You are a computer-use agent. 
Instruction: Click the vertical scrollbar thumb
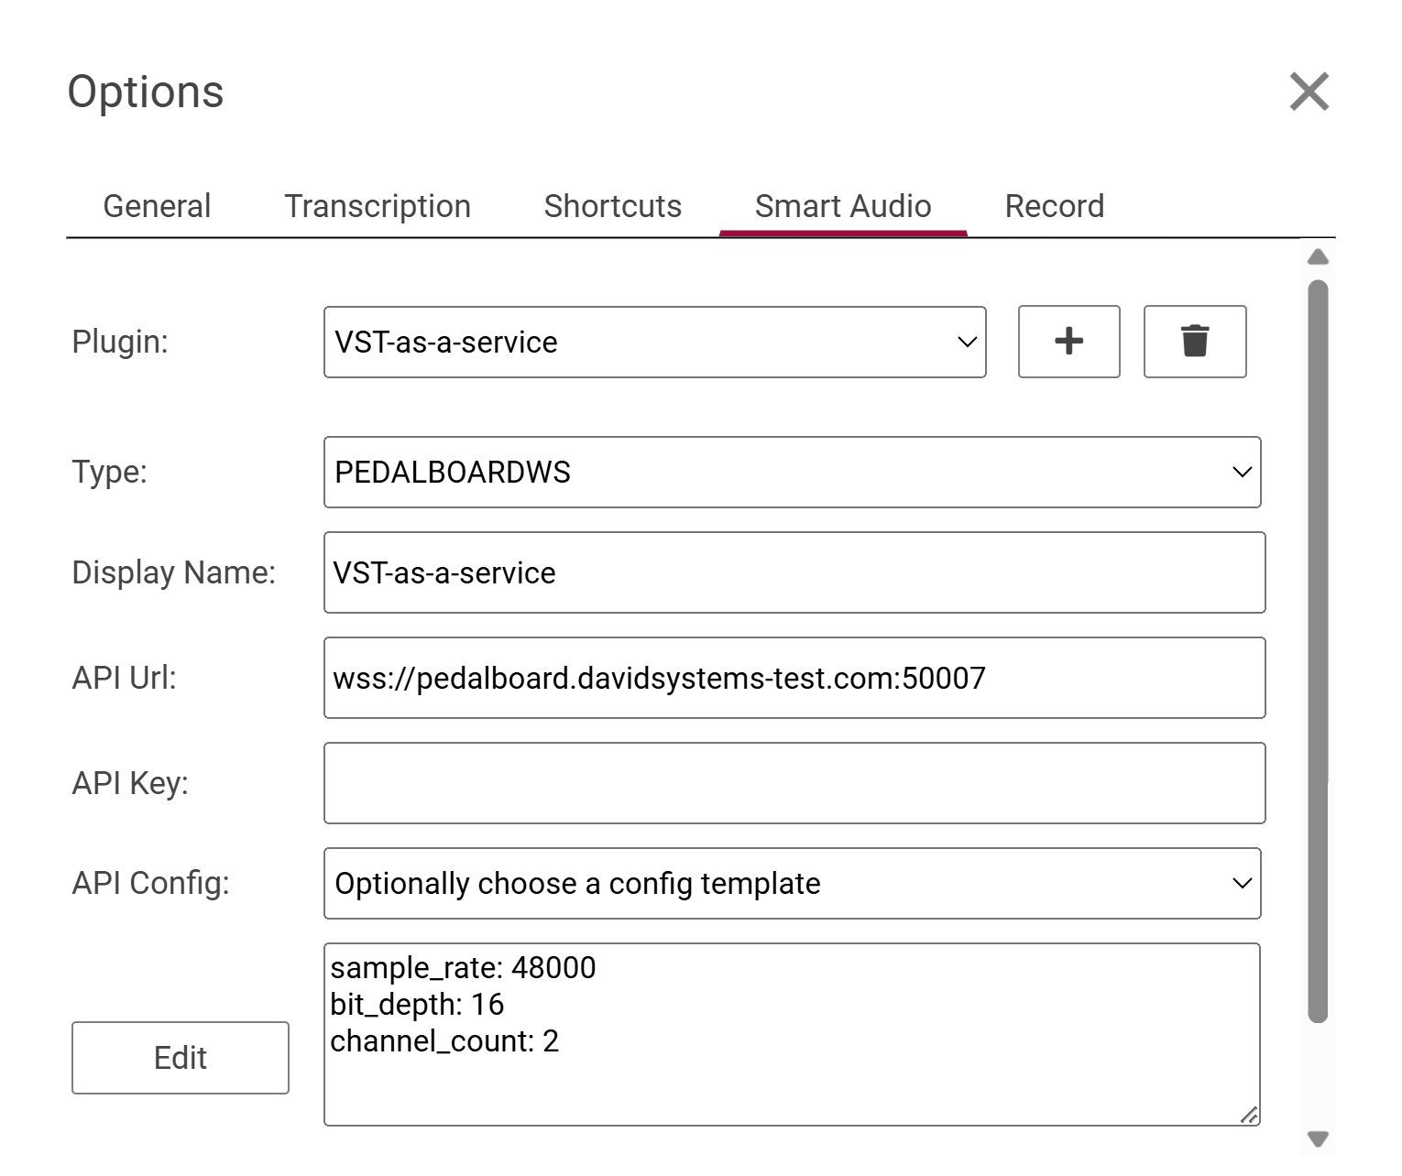pos(1318,650)
